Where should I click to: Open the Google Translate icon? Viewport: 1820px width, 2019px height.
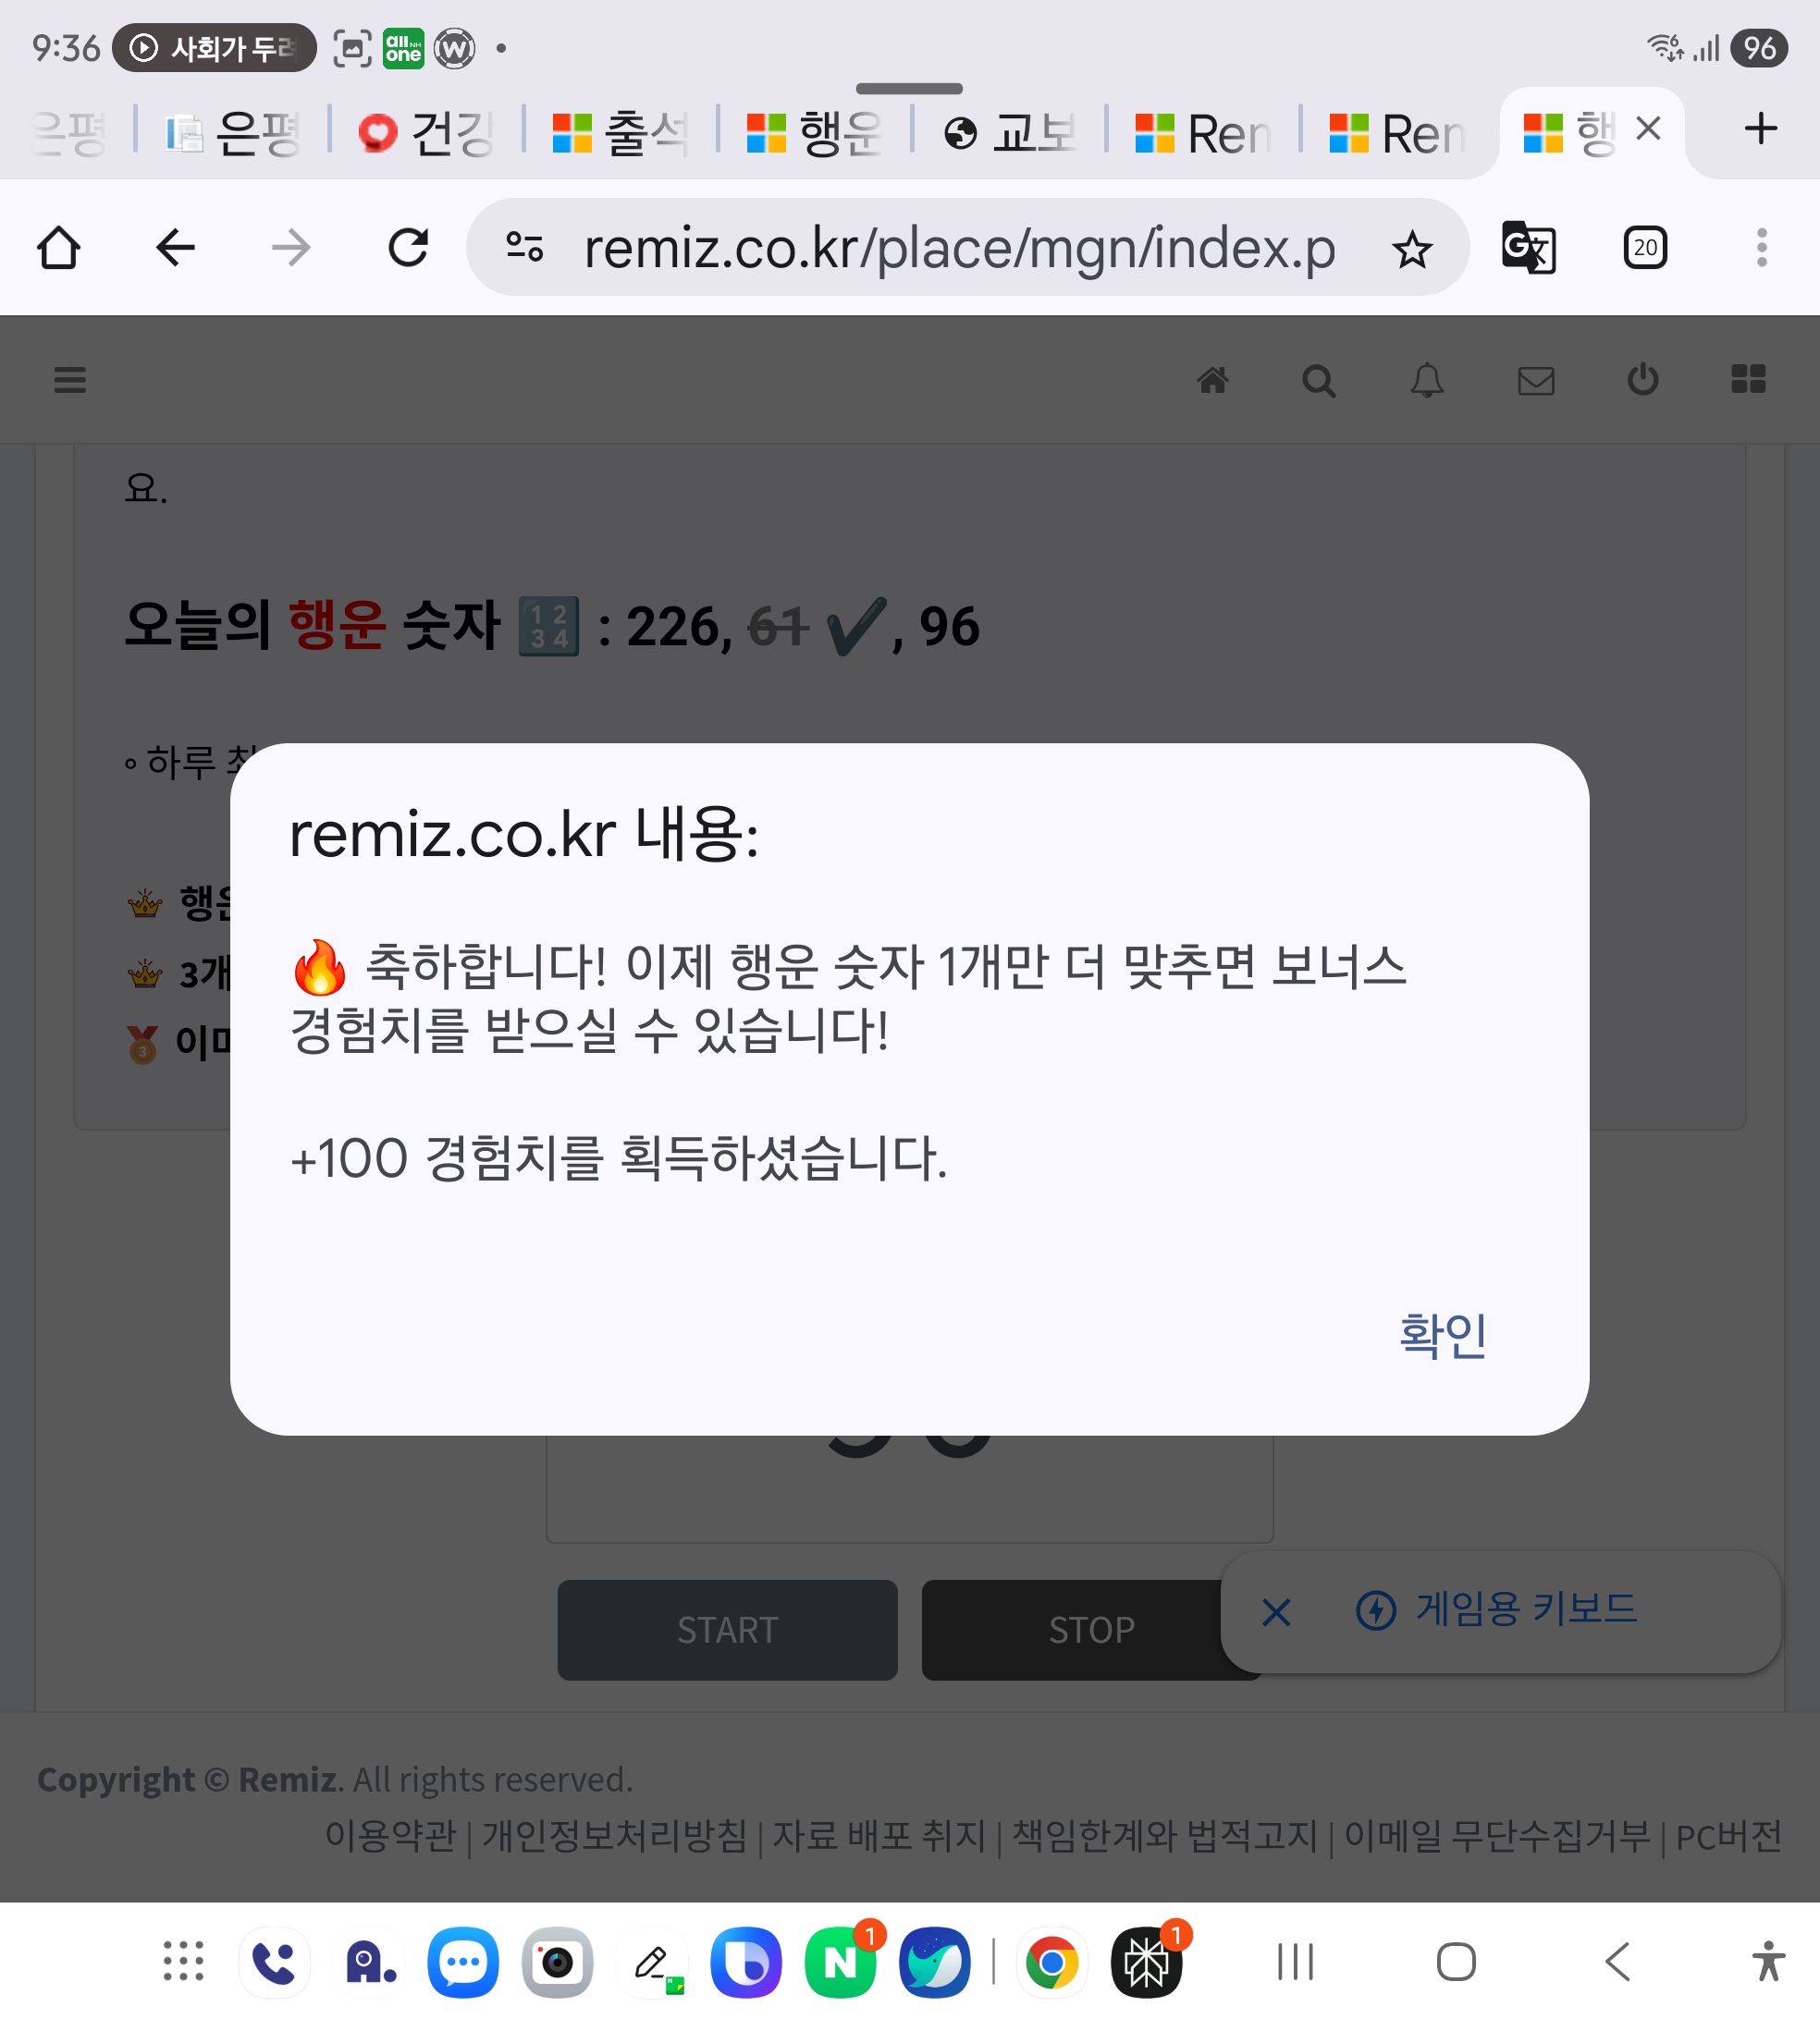(x=1527, y=247)
